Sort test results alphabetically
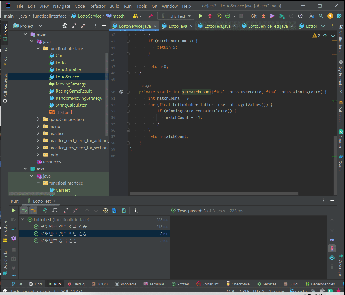This screenshot has width=345, height=295. 45,210
